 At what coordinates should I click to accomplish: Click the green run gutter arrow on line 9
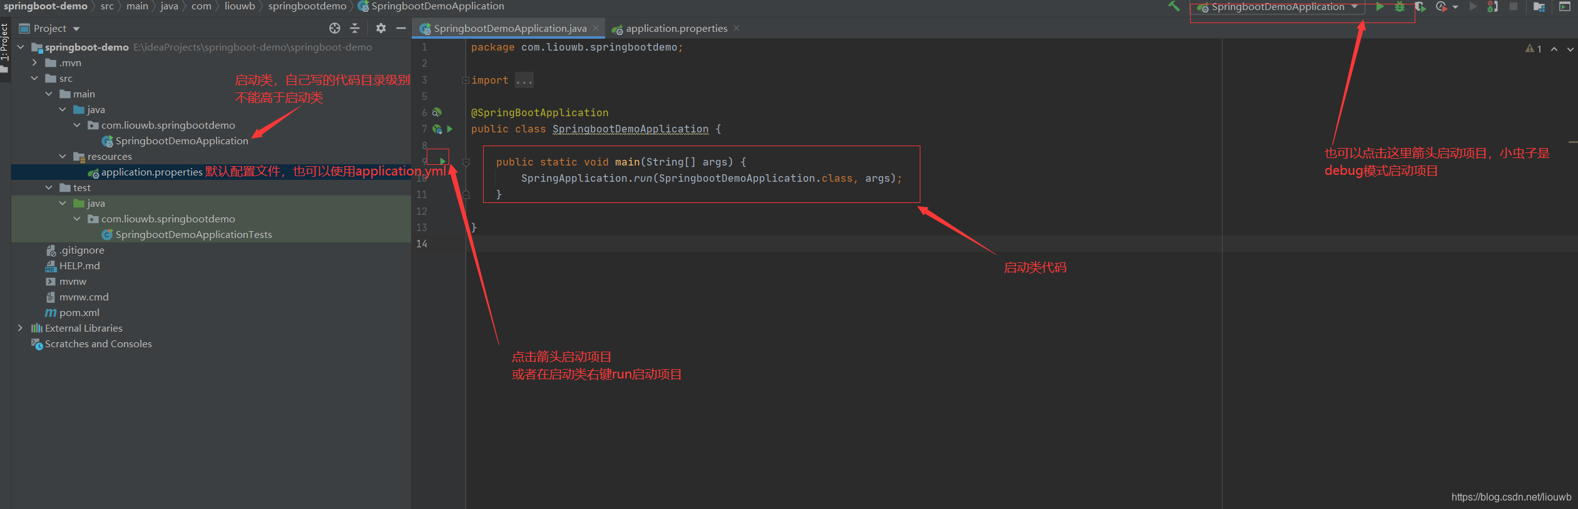tap(442, 162)
